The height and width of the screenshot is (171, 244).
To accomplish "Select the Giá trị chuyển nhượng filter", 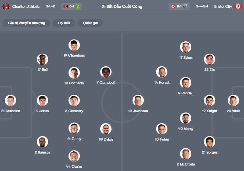I will 27,23.
